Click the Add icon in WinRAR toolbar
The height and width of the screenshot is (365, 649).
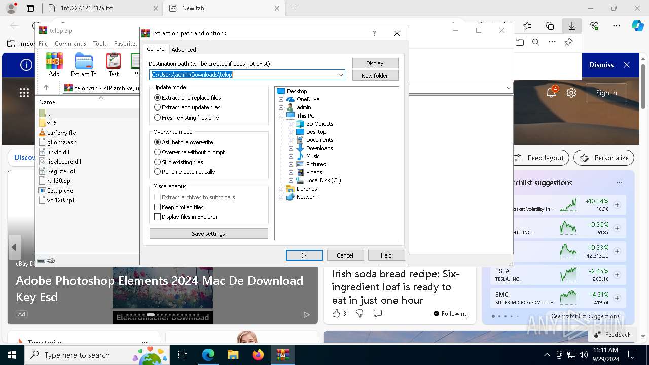click(x=54, y=64)
